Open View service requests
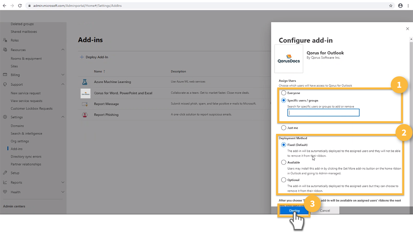This screenshot has width=413, height=232. [x=26, y=101]
